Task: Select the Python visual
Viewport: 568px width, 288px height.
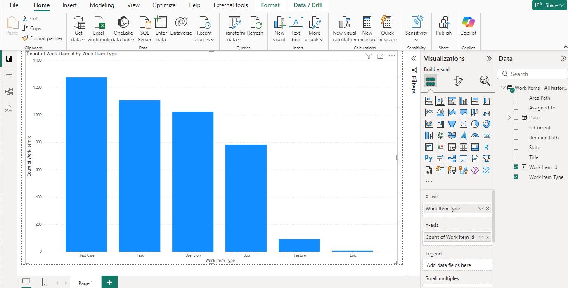Action: 428,158
